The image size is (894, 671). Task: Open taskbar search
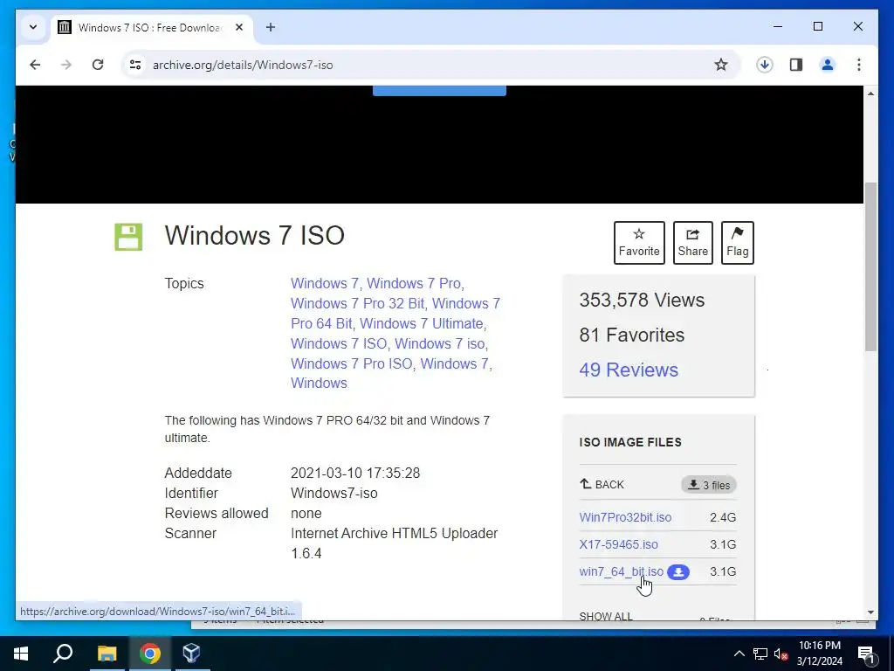[x=63, y=654]
